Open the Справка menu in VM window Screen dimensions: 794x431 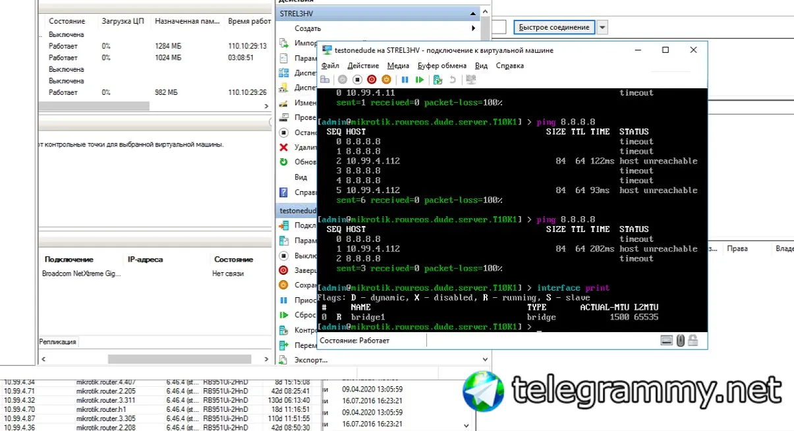(x=509, y=66)
